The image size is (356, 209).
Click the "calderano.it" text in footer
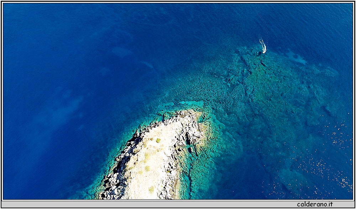tap(315, 204)
